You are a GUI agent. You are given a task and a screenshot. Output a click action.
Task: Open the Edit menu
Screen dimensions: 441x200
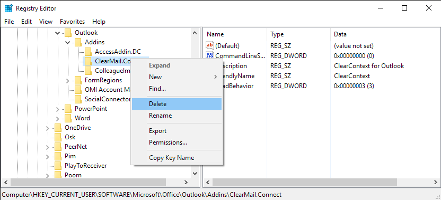point(27,22)
